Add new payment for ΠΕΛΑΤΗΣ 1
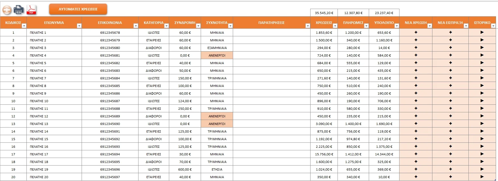498x181 pixels. [x=450, y=32]
